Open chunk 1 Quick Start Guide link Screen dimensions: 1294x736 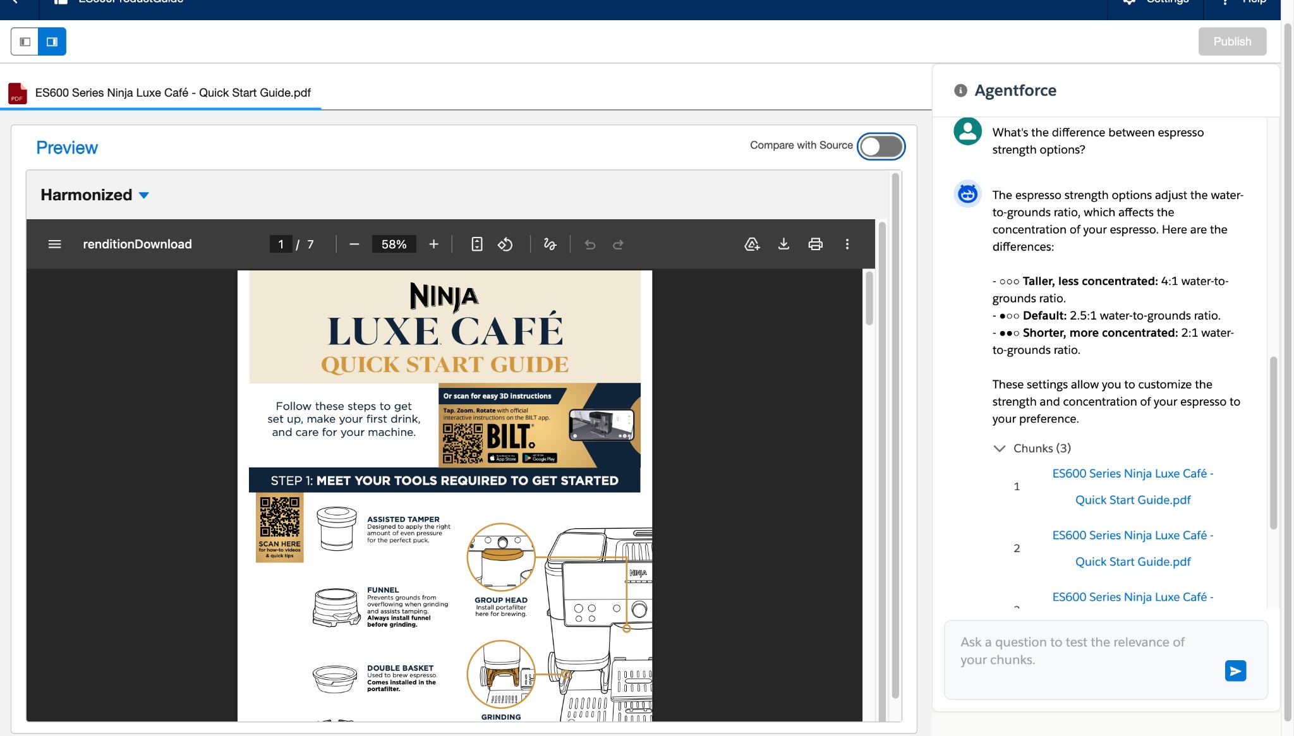point(1133,486)
